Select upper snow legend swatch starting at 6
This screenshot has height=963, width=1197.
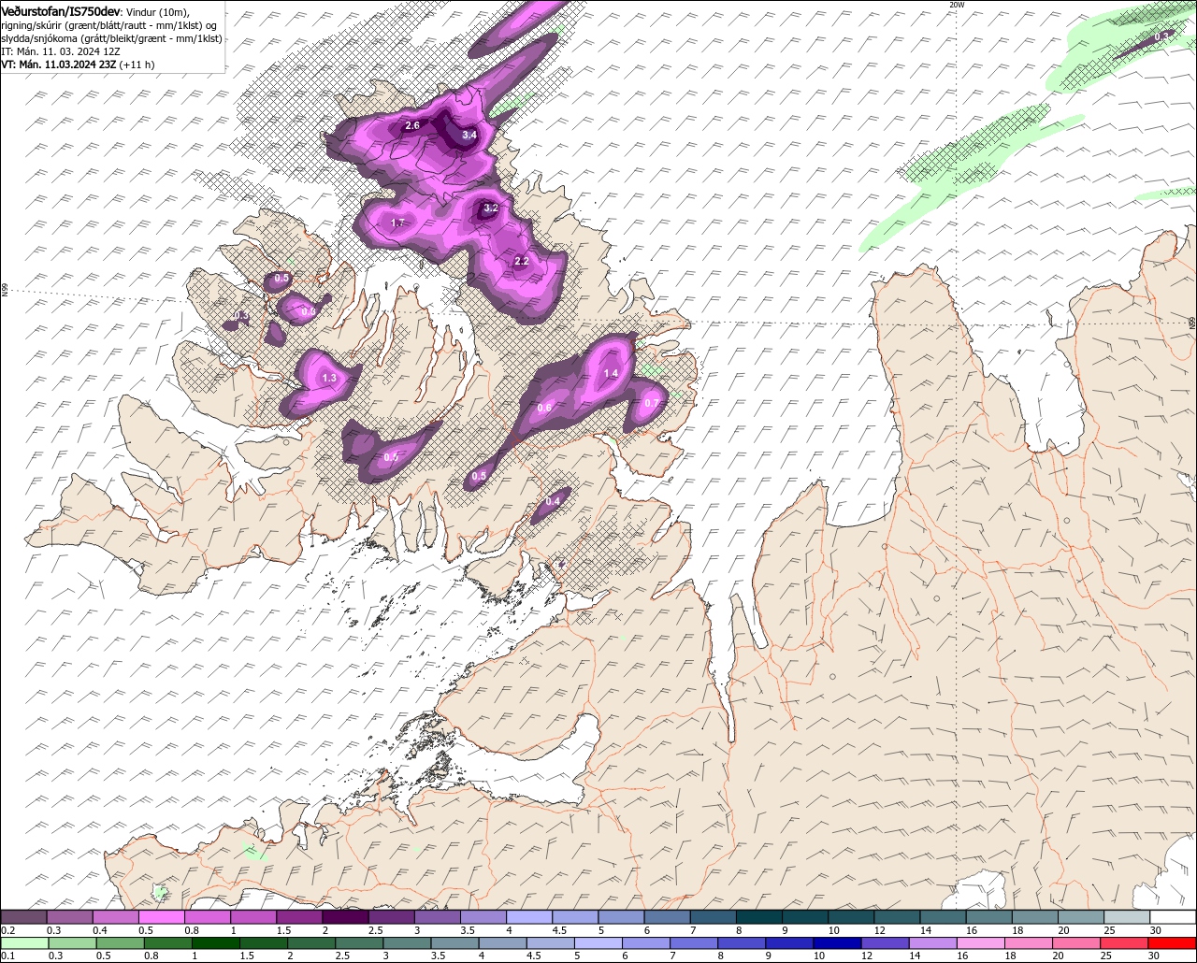[x=667, y=917]
